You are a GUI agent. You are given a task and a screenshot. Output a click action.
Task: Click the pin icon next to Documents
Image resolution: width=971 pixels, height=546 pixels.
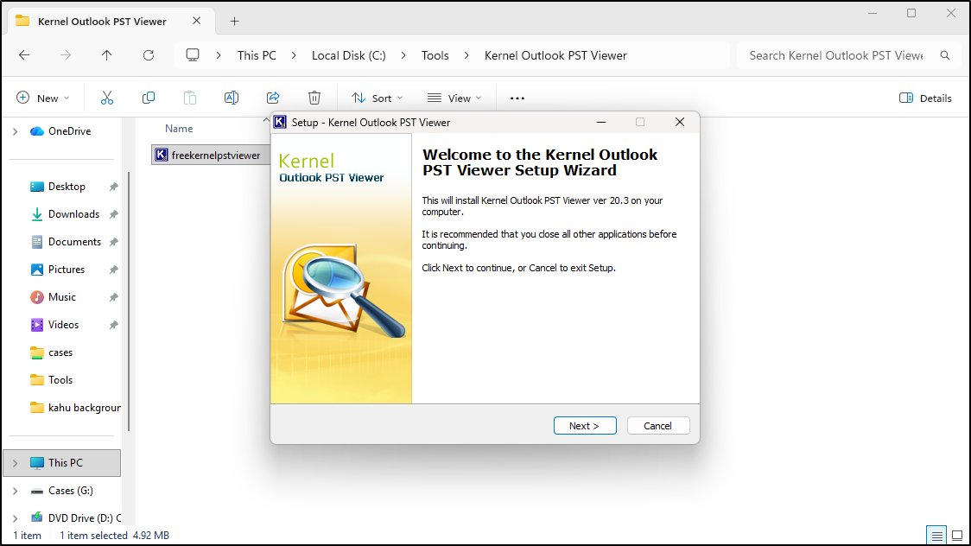click(x=113, y=242)
